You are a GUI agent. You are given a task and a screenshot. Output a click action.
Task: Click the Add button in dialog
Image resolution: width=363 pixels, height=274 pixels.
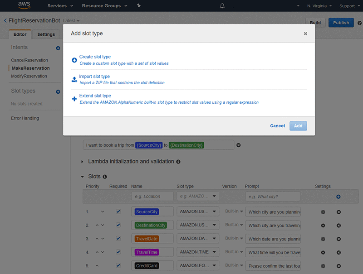pos(298,126)
